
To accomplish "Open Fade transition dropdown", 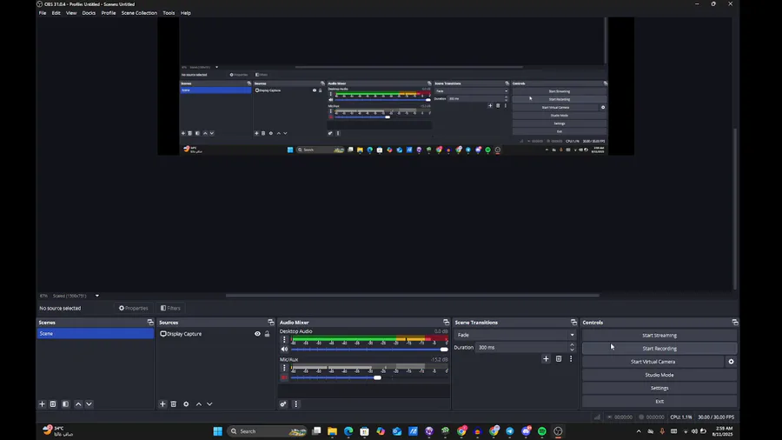I will [x=515, y=335].
